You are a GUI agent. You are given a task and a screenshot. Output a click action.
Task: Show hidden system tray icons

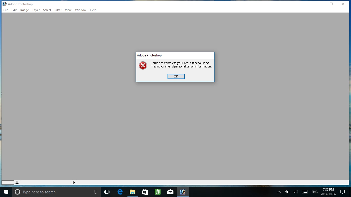click(x=279, y=192)
